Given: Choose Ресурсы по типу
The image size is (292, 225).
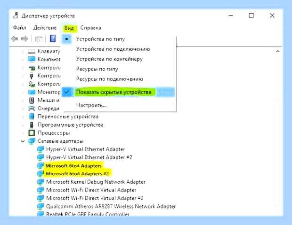Looking at the screenshot, I should click(97, 69).
